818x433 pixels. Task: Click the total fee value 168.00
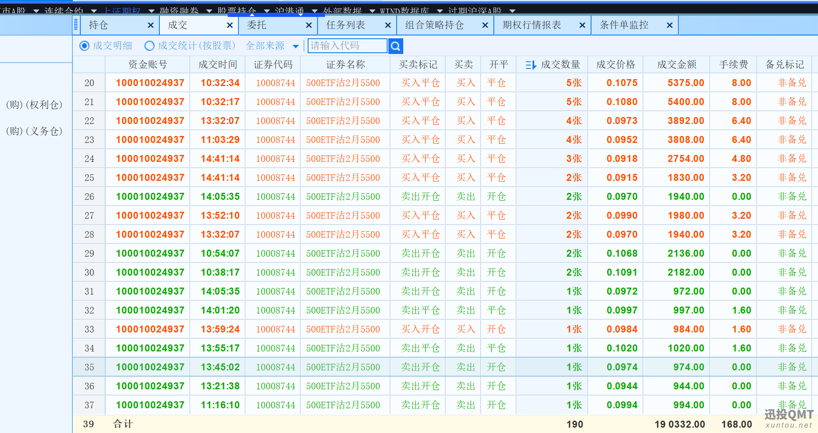pos(737,424)
